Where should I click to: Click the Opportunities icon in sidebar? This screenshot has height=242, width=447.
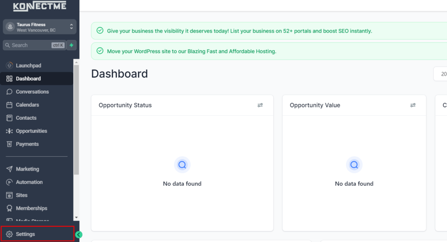[9, 131]
